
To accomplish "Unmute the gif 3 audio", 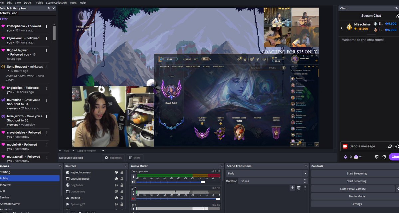I will pos(133,199).
